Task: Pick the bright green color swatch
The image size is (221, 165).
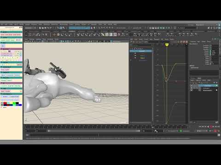Action: pyautogui.click(x=14, y=104)
